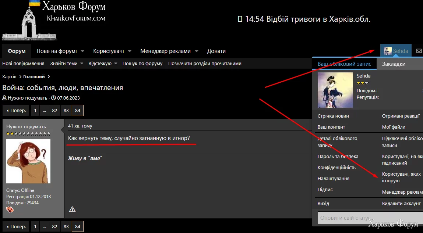Open Налаштування
The width and height of the screenshot is (423, 233).
(334, 179)
